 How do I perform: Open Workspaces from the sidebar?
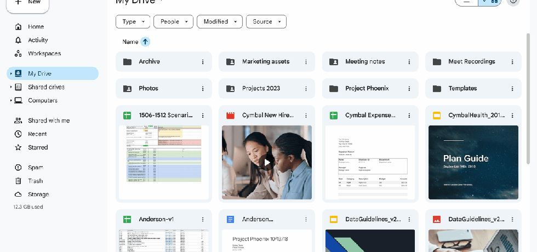(x=44, y=54)
